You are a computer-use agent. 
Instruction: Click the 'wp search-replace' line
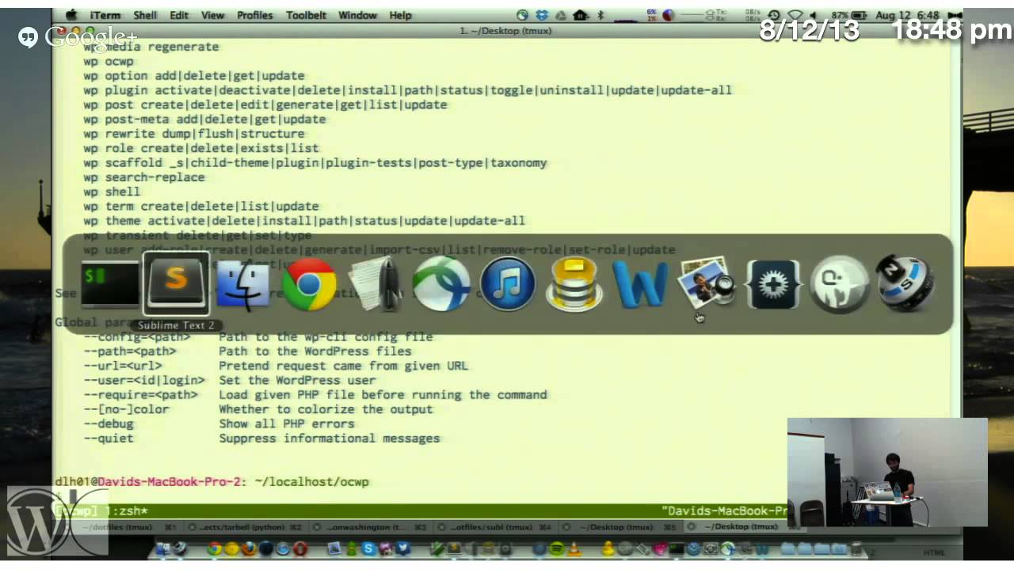(x=144, y=177)
